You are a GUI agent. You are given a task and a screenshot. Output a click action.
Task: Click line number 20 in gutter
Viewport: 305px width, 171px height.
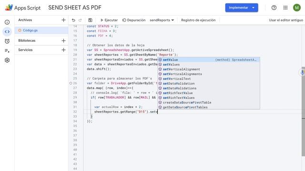[75, 55]
